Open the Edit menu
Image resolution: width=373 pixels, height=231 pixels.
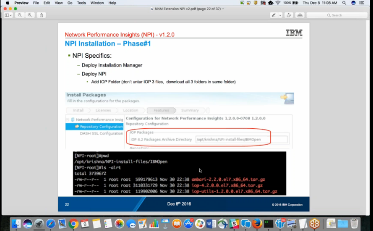click(x=46, y=3)
